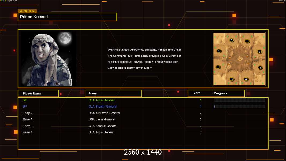286x161 pixels.
Task: Select start position 2 on the map preview
Action: [232, 40]
